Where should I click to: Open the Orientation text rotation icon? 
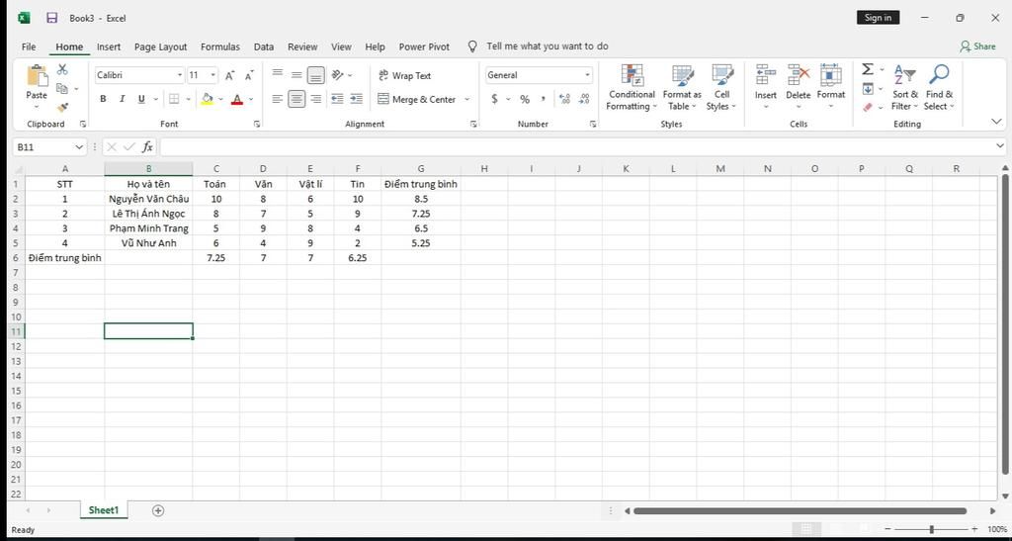click(338, 75)
